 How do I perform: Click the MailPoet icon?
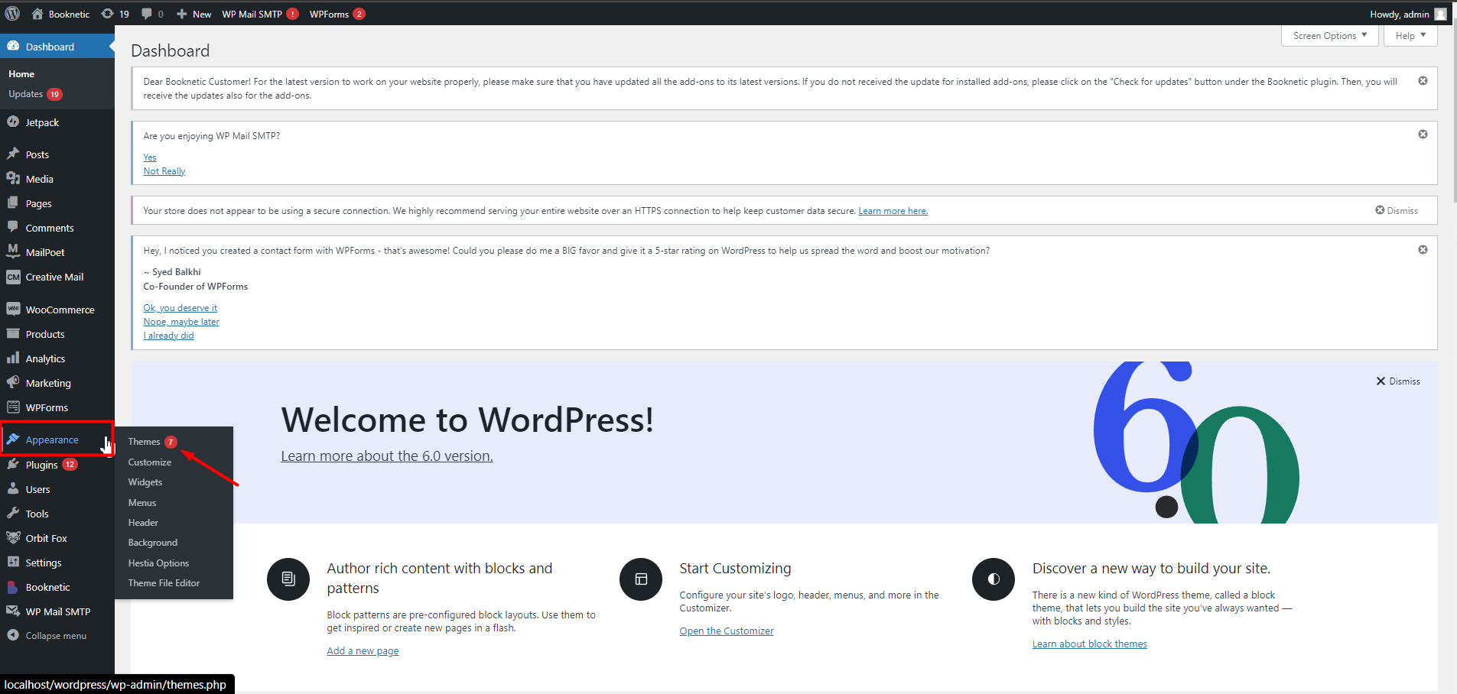(13, 251)
